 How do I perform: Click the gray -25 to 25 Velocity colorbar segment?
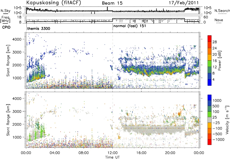(x=210, y=120)
